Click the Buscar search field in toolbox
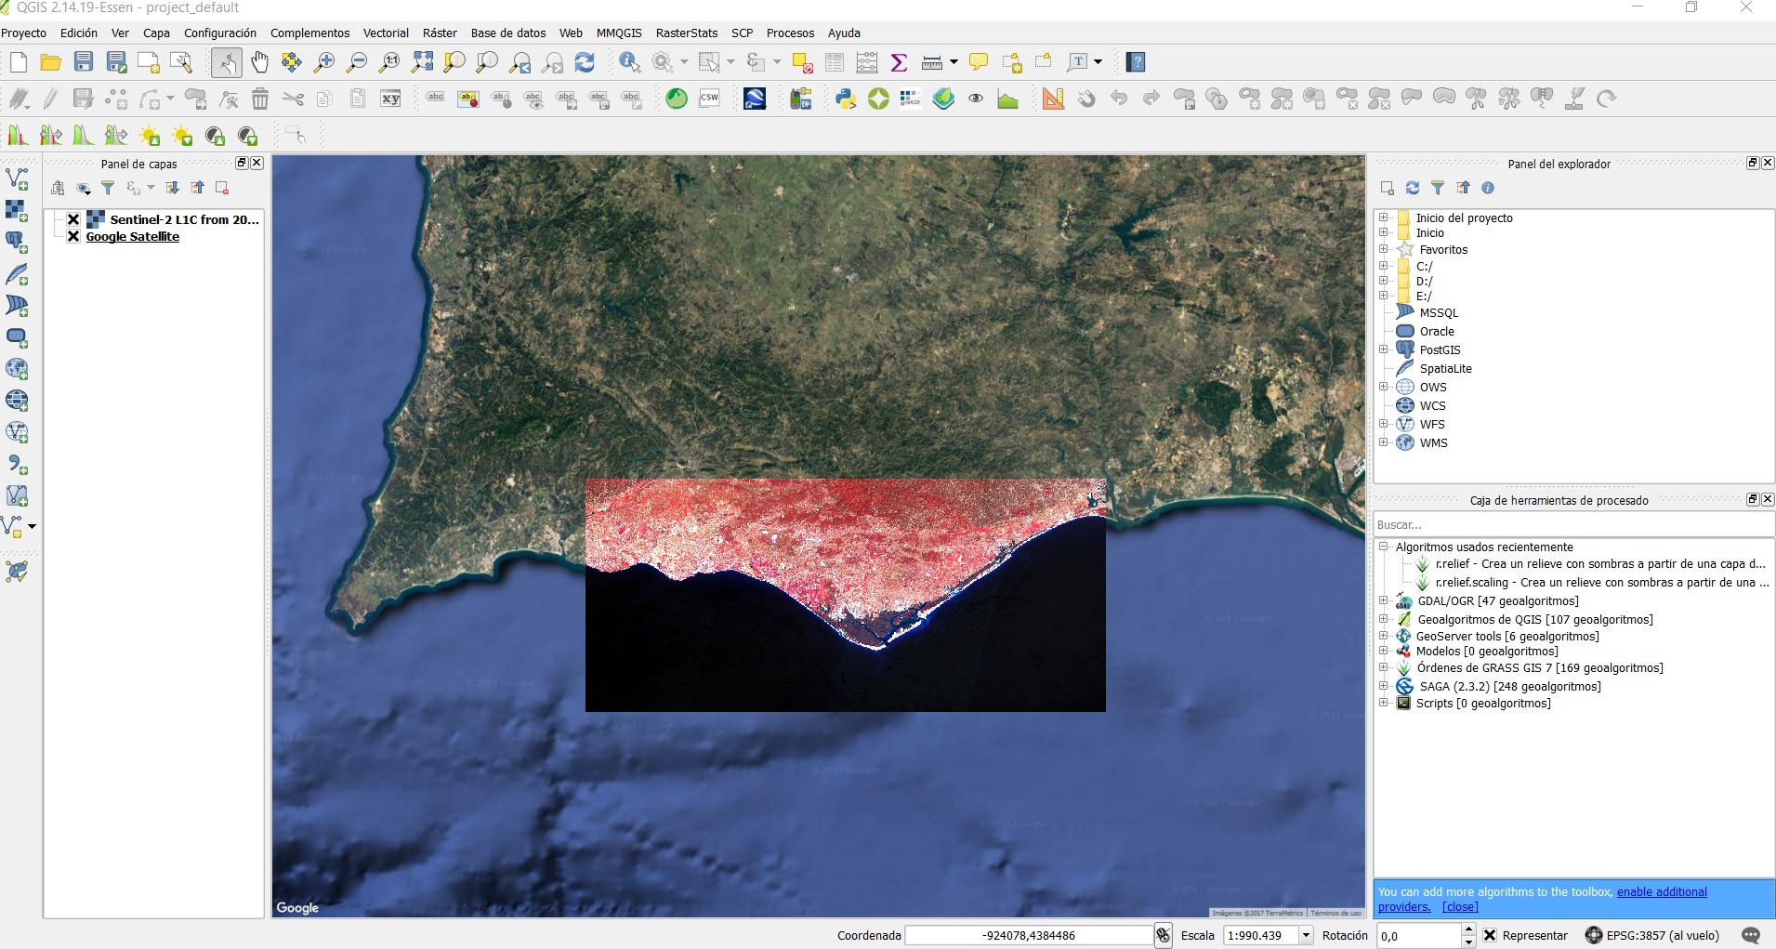Viewport: 1776px width, 949px height. point(1573,524)
